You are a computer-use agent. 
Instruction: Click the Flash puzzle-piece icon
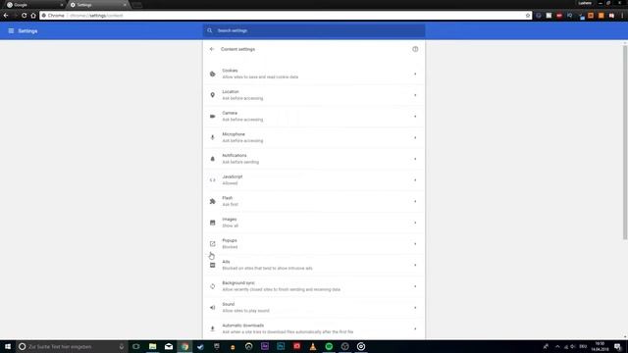(213, 201)
